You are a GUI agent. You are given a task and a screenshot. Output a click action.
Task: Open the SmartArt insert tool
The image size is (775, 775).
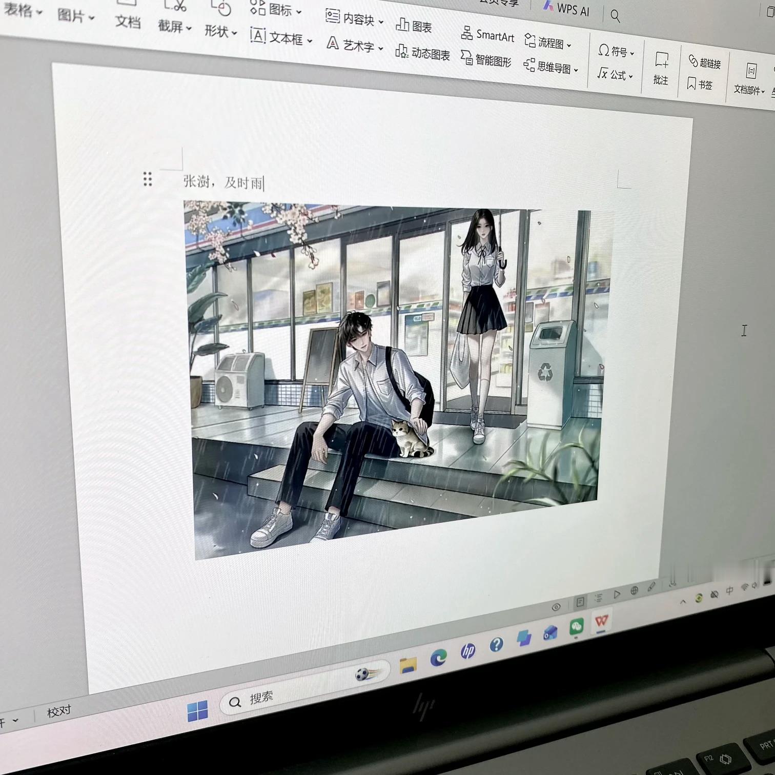(487, 35)
